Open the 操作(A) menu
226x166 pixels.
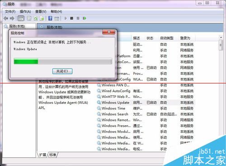(25, 12)
